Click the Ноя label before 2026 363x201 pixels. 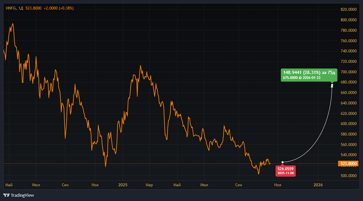pyautogui.click(x=278, y=185)
